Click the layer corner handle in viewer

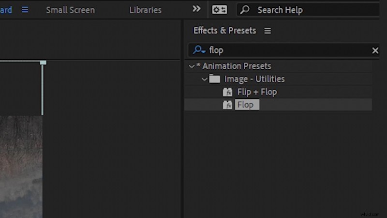(x=43, y=62)
